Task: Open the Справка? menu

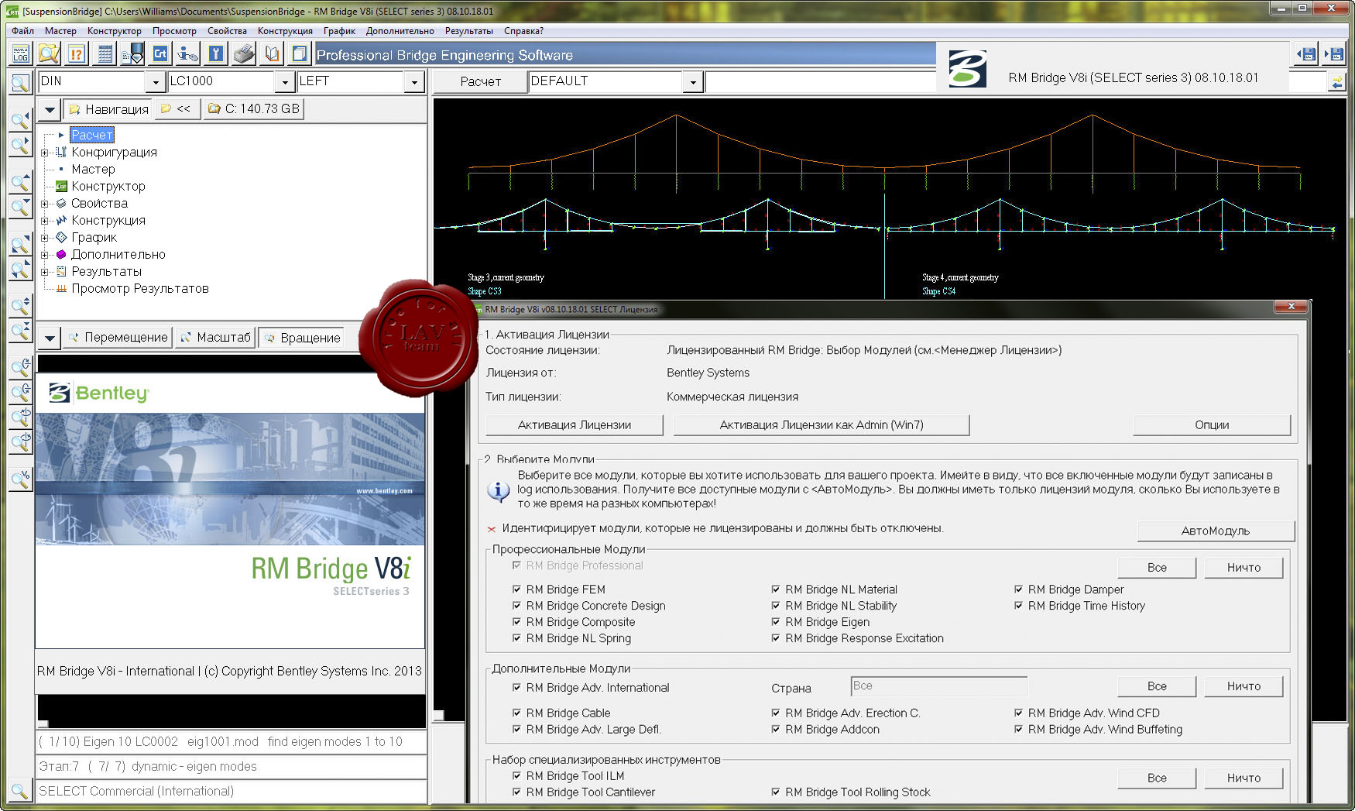Action: click(523, 31)
